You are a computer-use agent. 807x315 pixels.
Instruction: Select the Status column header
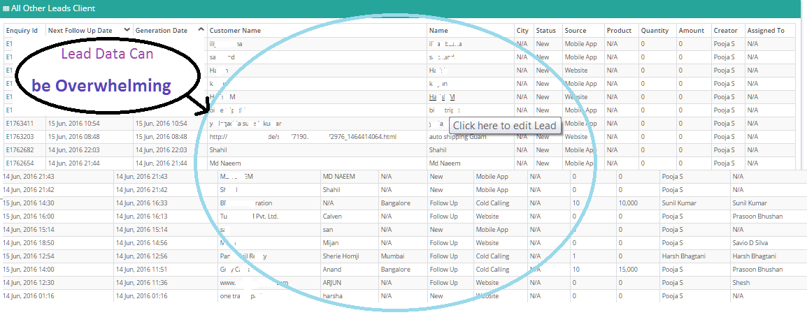point(545,30)
